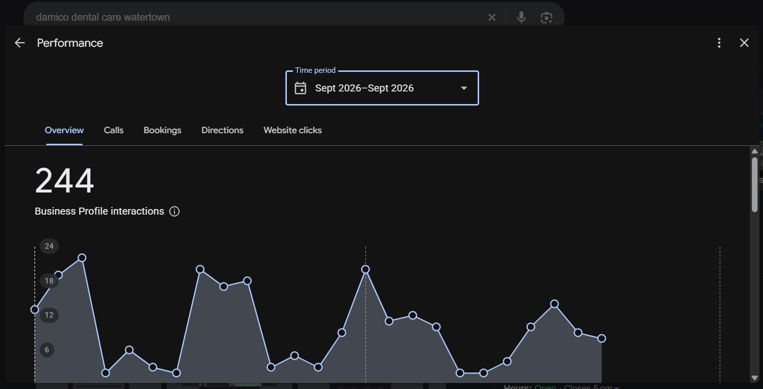Click the first data point on the left dashed line
The height and width of the screenshot is (389, 763).
35,310
